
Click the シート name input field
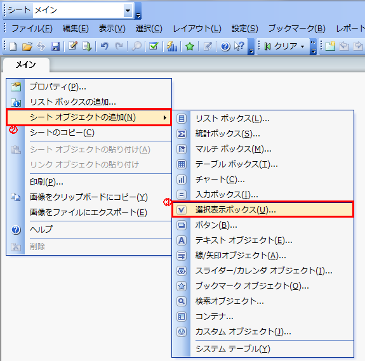[79, 10]
